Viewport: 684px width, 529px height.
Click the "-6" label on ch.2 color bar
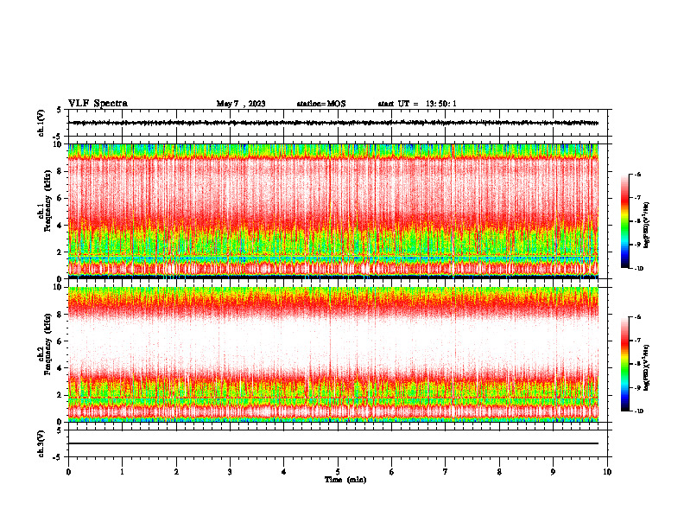point(636,317)
